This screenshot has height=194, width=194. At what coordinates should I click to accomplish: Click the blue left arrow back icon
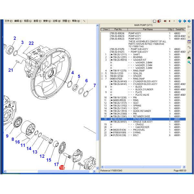tap(185, 21)
